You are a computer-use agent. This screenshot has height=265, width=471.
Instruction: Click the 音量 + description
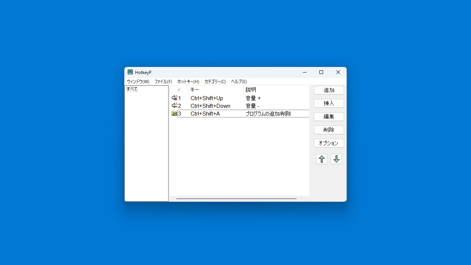click(253, 98)
